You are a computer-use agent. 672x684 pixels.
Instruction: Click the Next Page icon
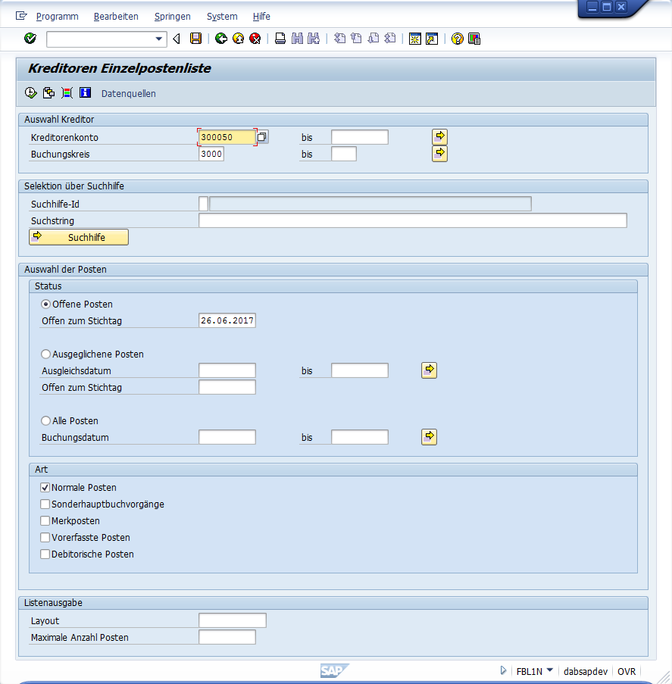373,39
